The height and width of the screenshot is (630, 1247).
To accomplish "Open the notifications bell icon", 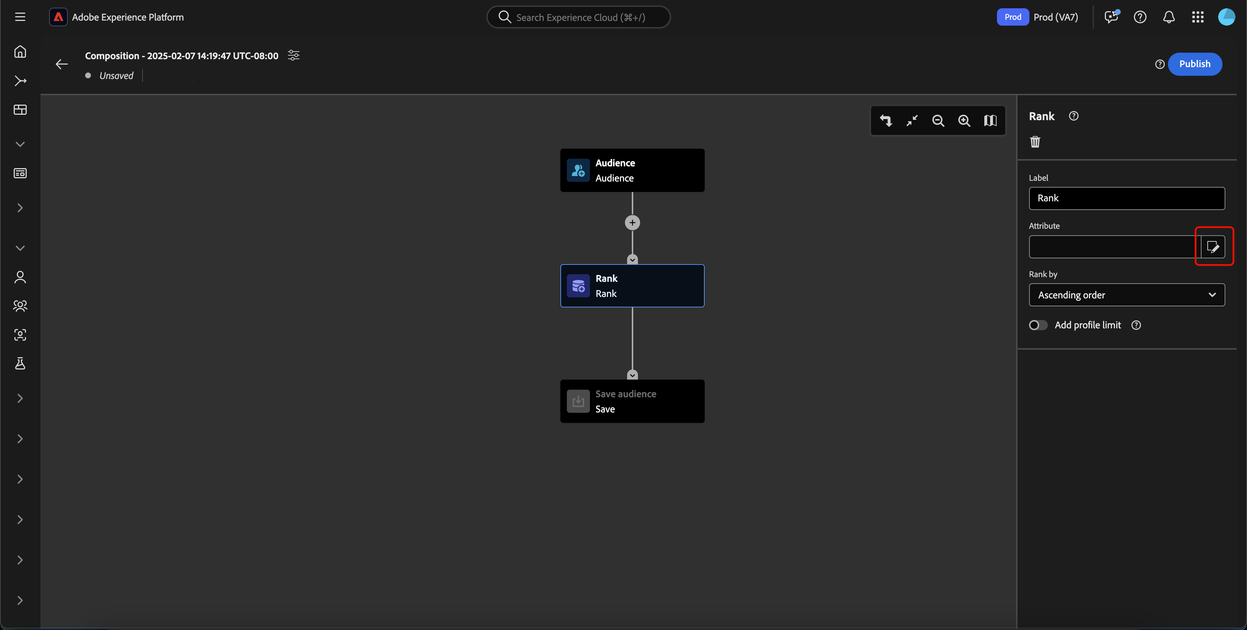I will [1169, 17].
